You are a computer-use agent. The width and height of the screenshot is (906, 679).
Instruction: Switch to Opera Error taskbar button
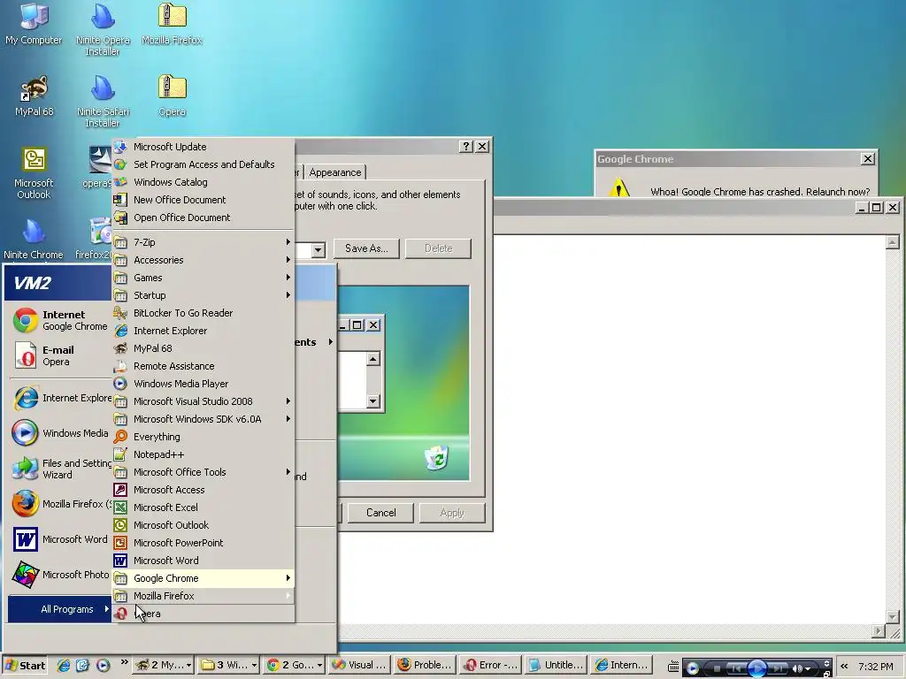490,665
